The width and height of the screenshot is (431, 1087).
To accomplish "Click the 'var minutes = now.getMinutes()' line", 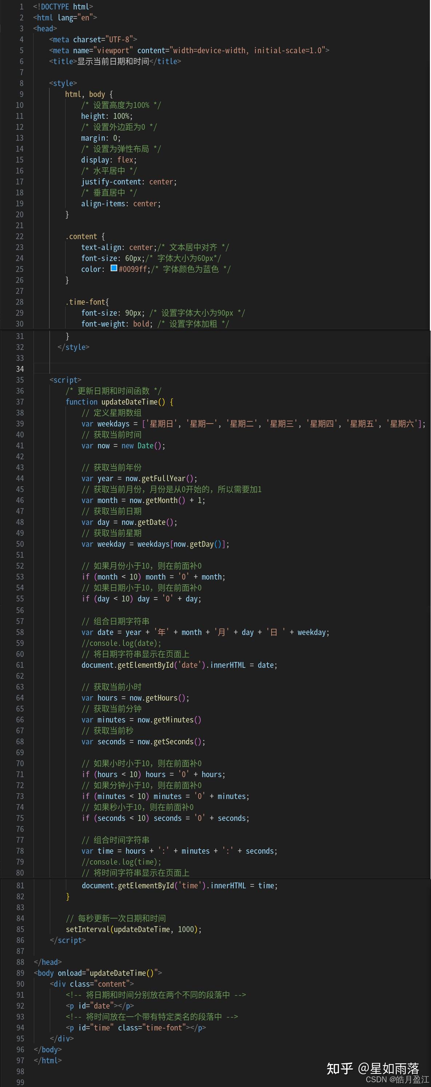I will 142,720.
